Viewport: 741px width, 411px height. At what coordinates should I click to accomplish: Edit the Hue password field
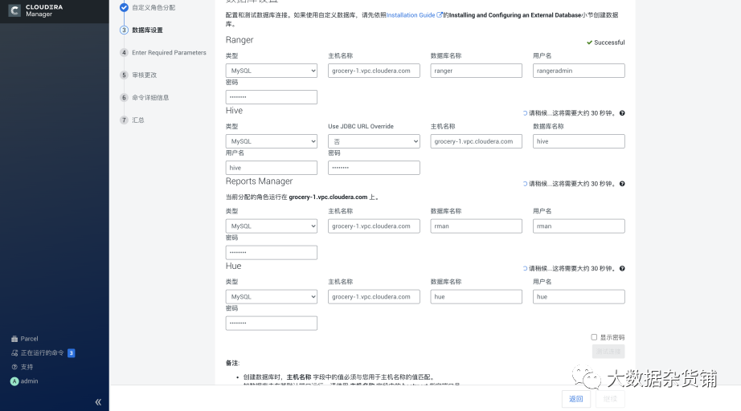272,324
